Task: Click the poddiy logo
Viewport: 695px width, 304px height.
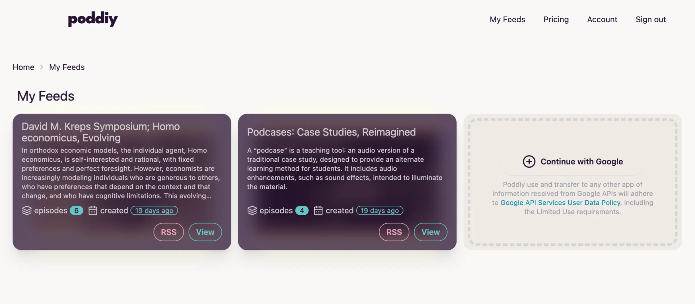Action: (x=92, y=19)
